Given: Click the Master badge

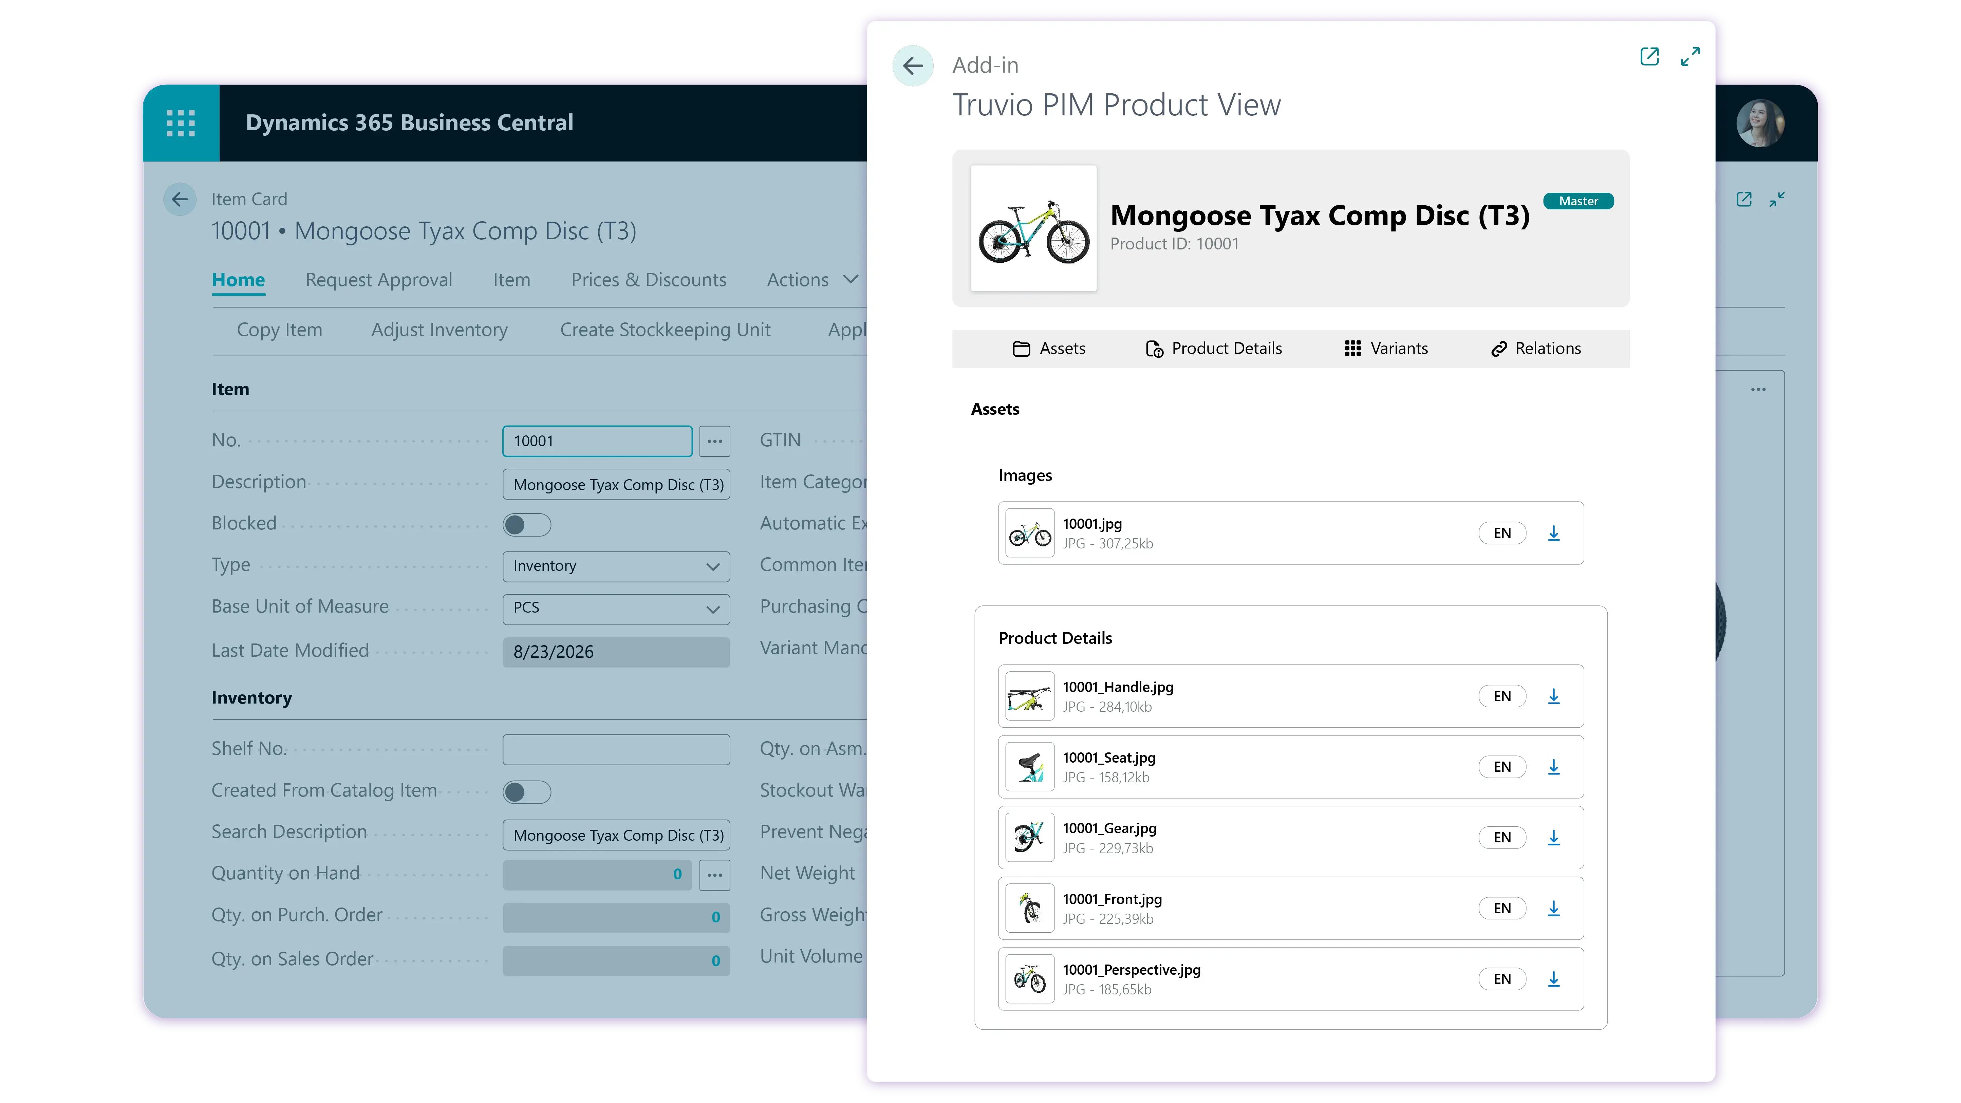Looking at the screenshot, I should pos(1578,202).
